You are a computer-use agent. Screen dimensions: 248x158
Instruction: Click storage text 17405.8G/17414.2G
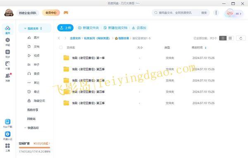click(32, 151)
